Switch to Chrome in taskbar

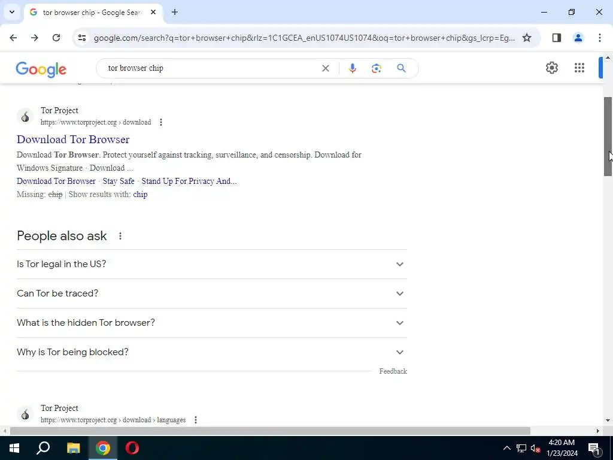(x=103, y=448)
